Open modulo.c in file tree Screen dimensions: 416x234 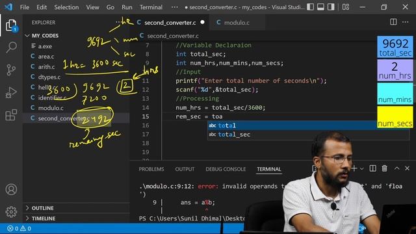click(x=51, y=108)
